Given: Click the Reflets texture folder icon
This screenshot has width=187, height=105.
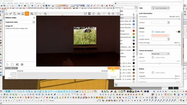Looking at the screenshot, I should click(x=153, y=73).
